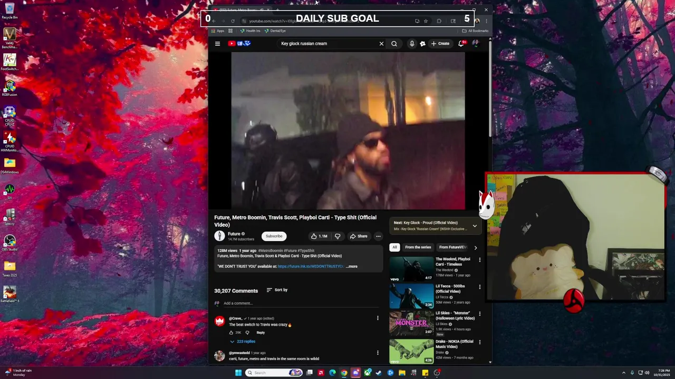675x379 pixels.
Task: Select the Speccy desktop shortcut
Action: [9, 217]
